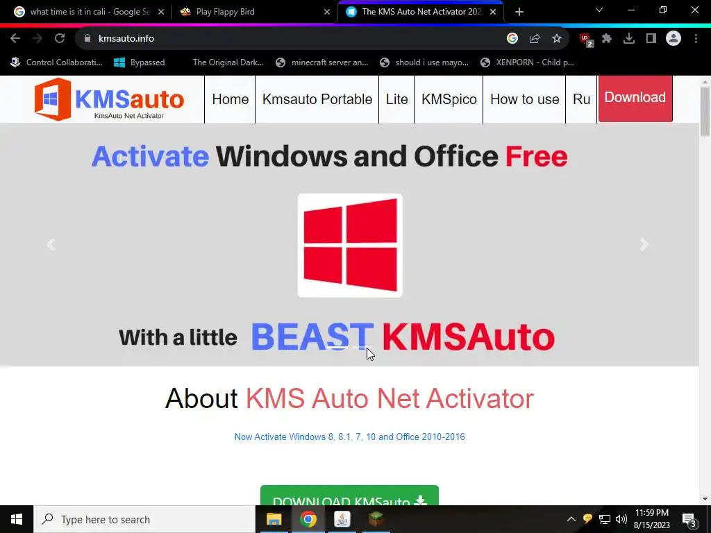Open the Chrome three-dot menu
The height and width of the screenshot is (533, 711).
point(696,39)
